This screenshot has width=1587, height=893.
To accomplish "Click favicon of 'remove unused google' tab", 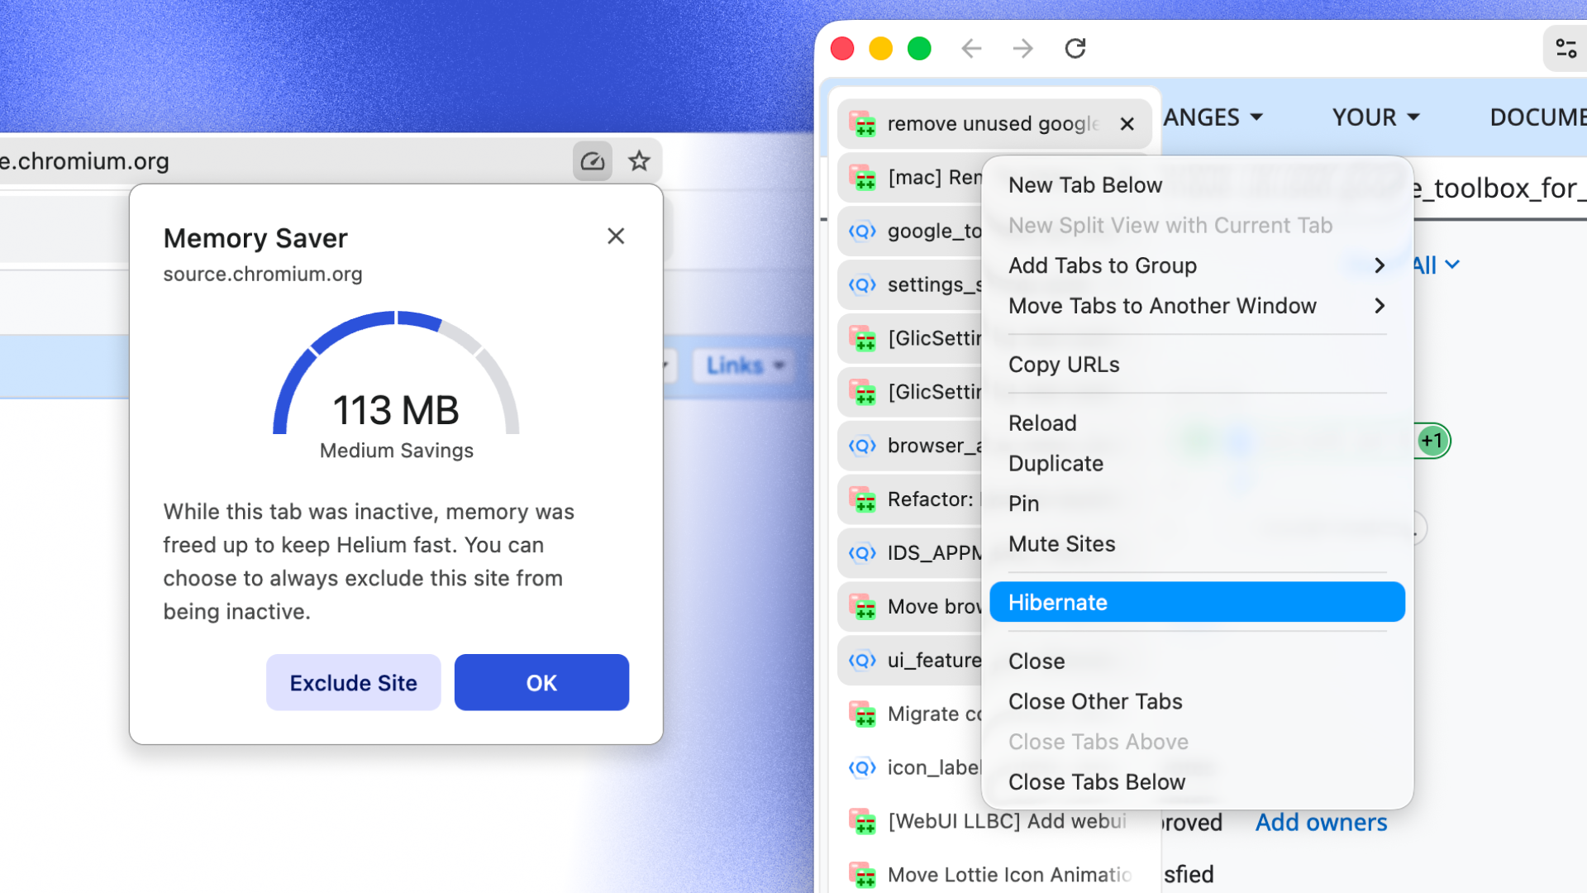I will [x=863, y=124].
